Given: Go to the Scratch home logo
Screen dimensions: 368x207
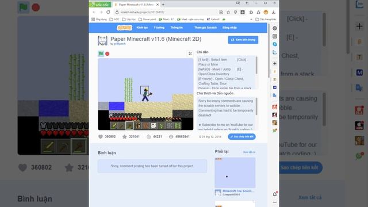Looking at the screenshot, I should [x=124, y=28].
